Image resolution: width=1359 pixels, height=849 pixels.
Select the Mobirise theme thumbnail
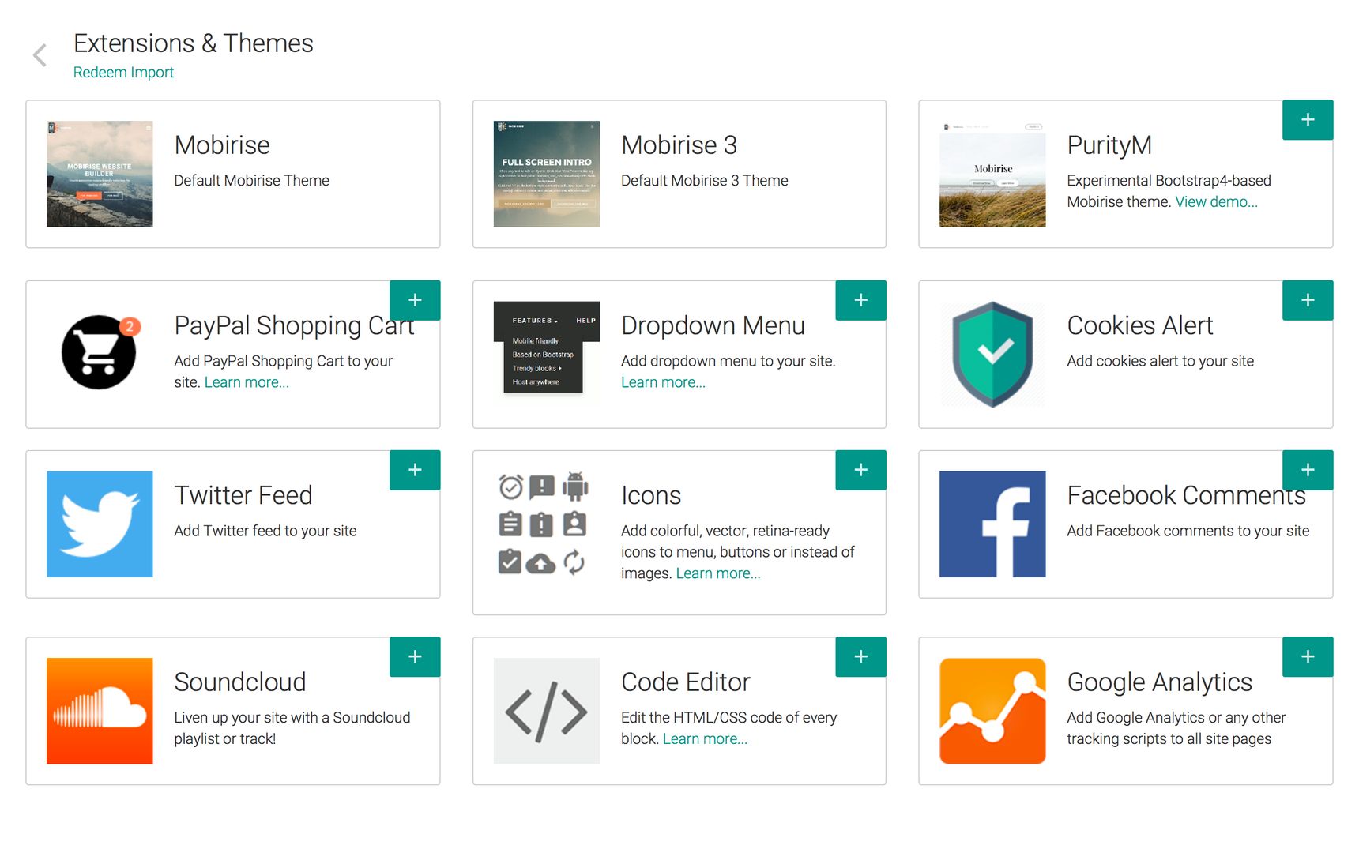(x=100, y=174)
